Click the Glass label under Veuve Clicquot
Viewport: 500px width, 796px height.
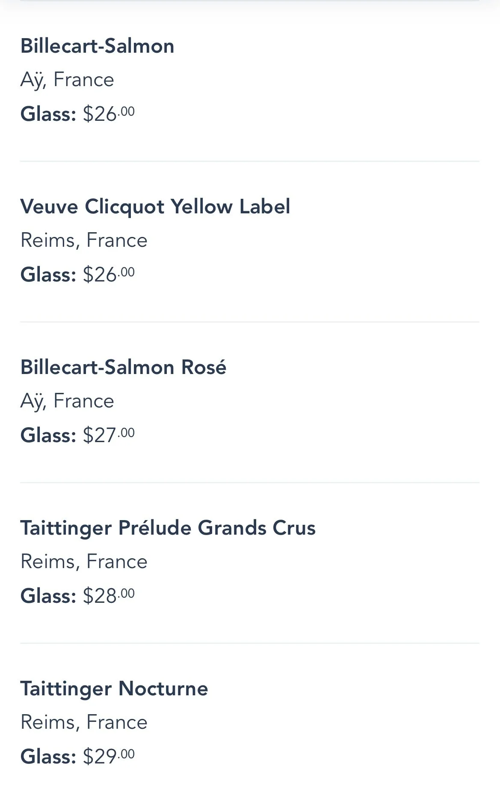48,275
